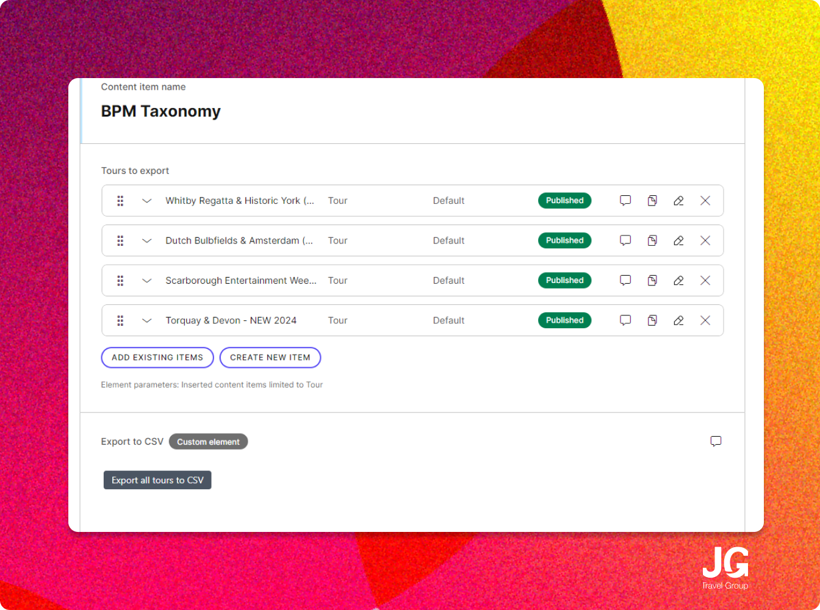The width and height of the screenshot is (820, 610).
Task: Edit the Scarborough Entertainment tour item
Action: pos(678,281)
